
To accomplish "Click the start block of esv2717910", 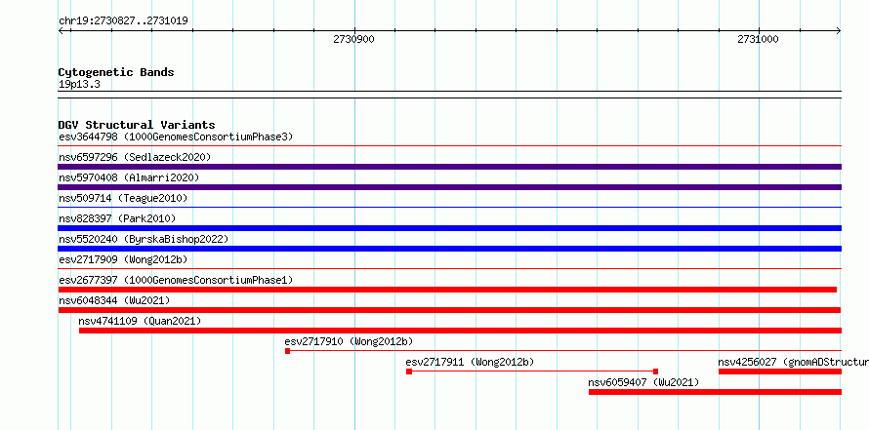I will 287,351.
